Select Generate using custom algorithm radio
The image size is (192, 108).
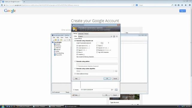tap(75, 69)
